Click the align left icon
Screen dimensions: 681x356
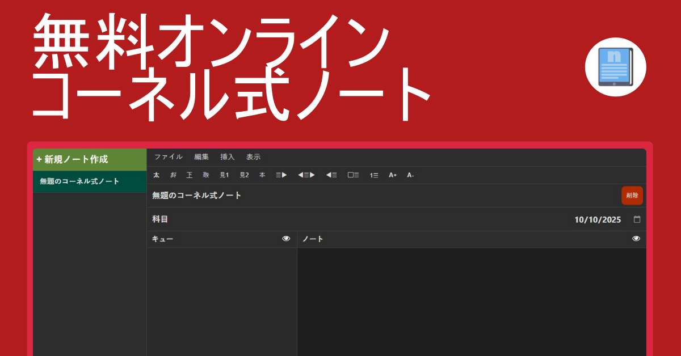point(331,175)
